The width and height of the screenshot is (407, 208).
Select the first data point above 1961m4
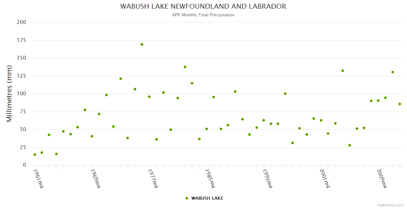click(35, 155)
